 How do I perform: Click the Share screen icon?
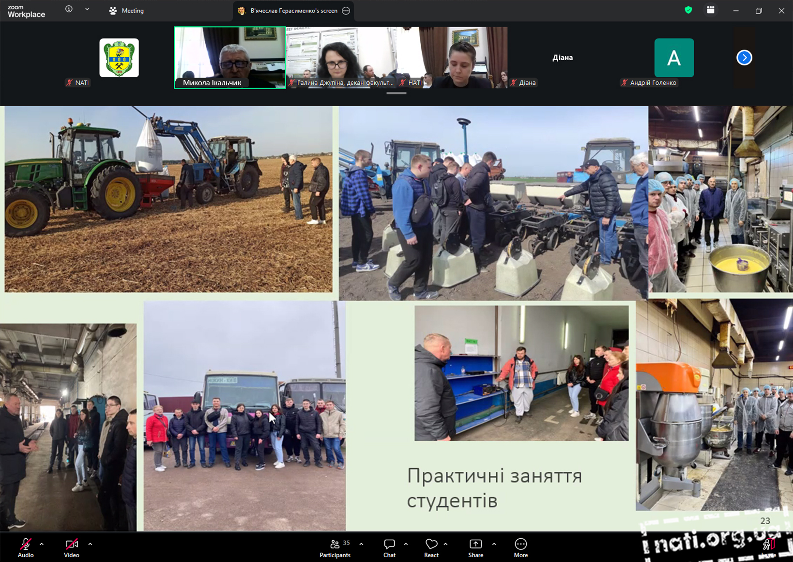(x=475, y=547)
